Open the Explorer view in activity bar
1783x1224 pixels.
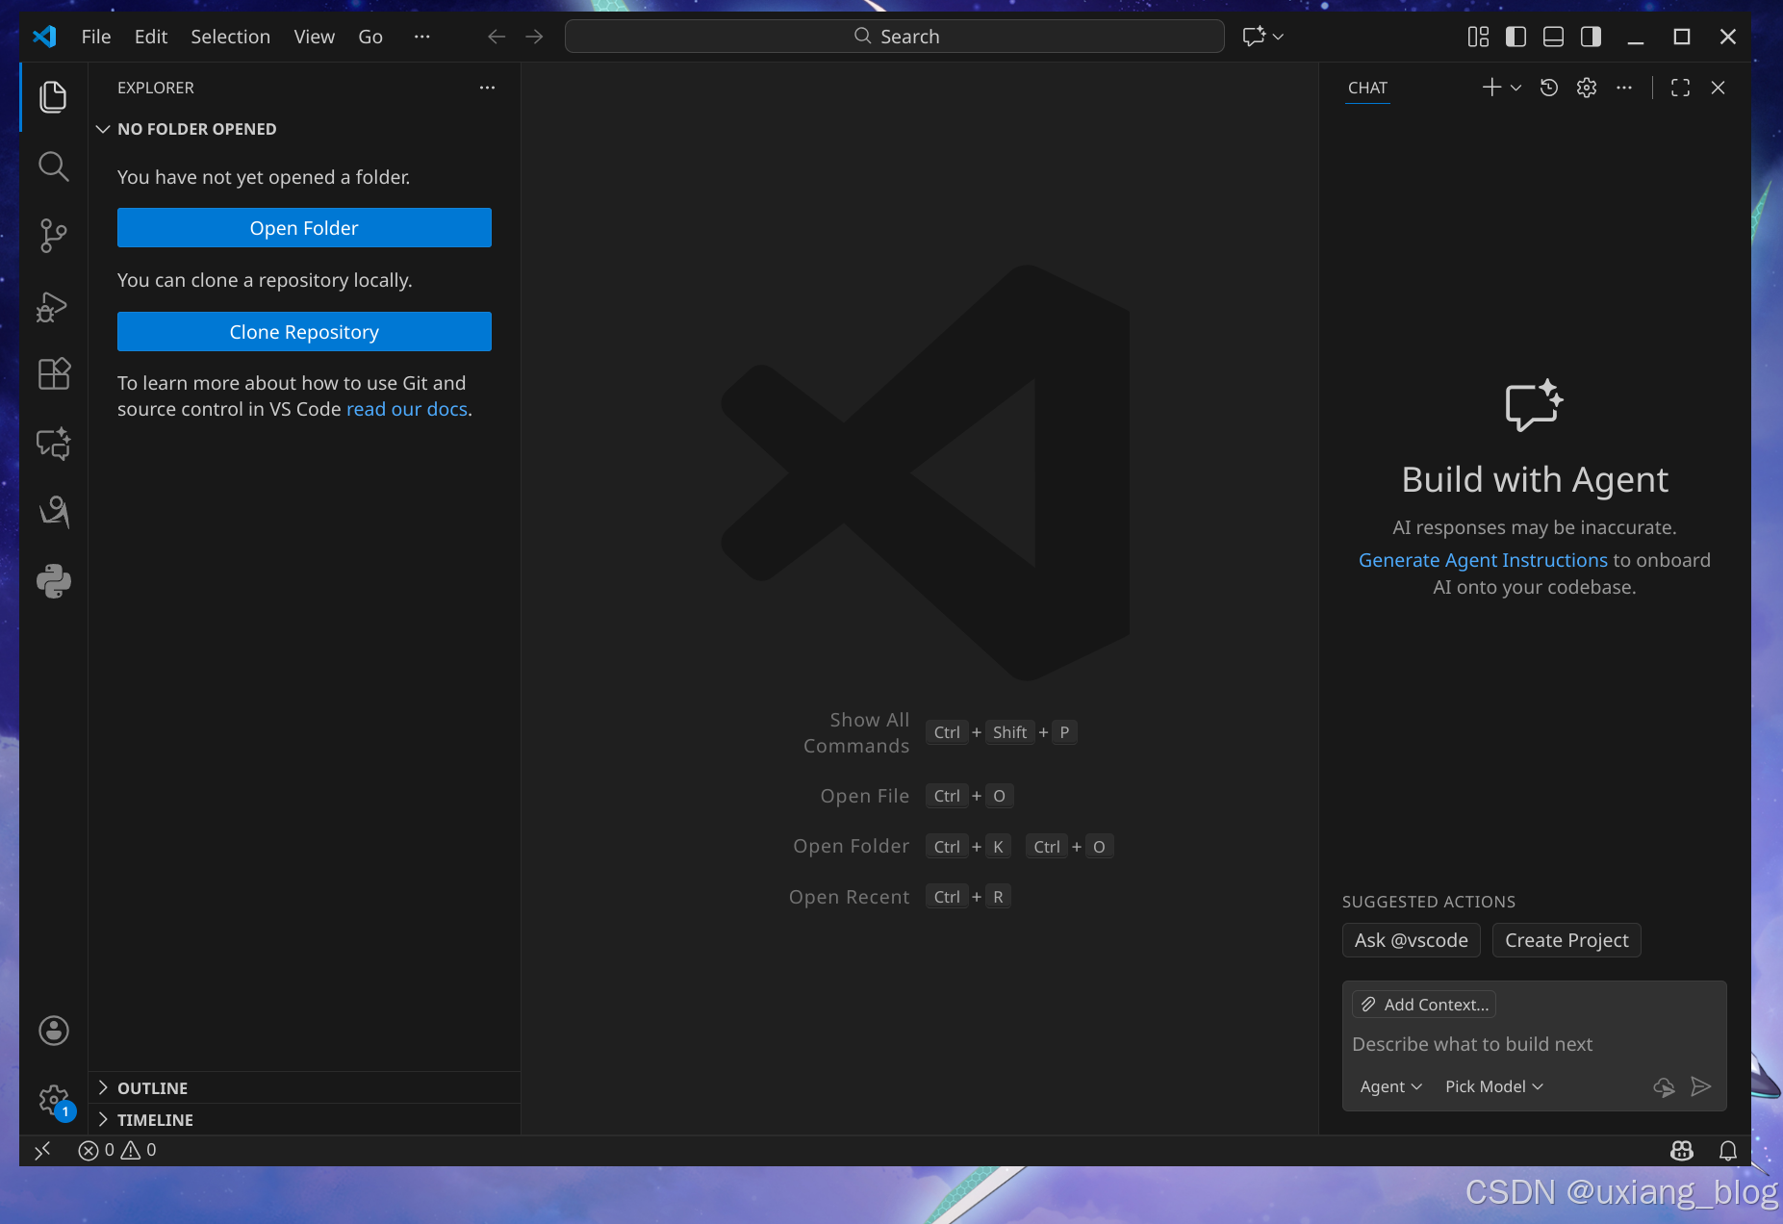point(54,97)
